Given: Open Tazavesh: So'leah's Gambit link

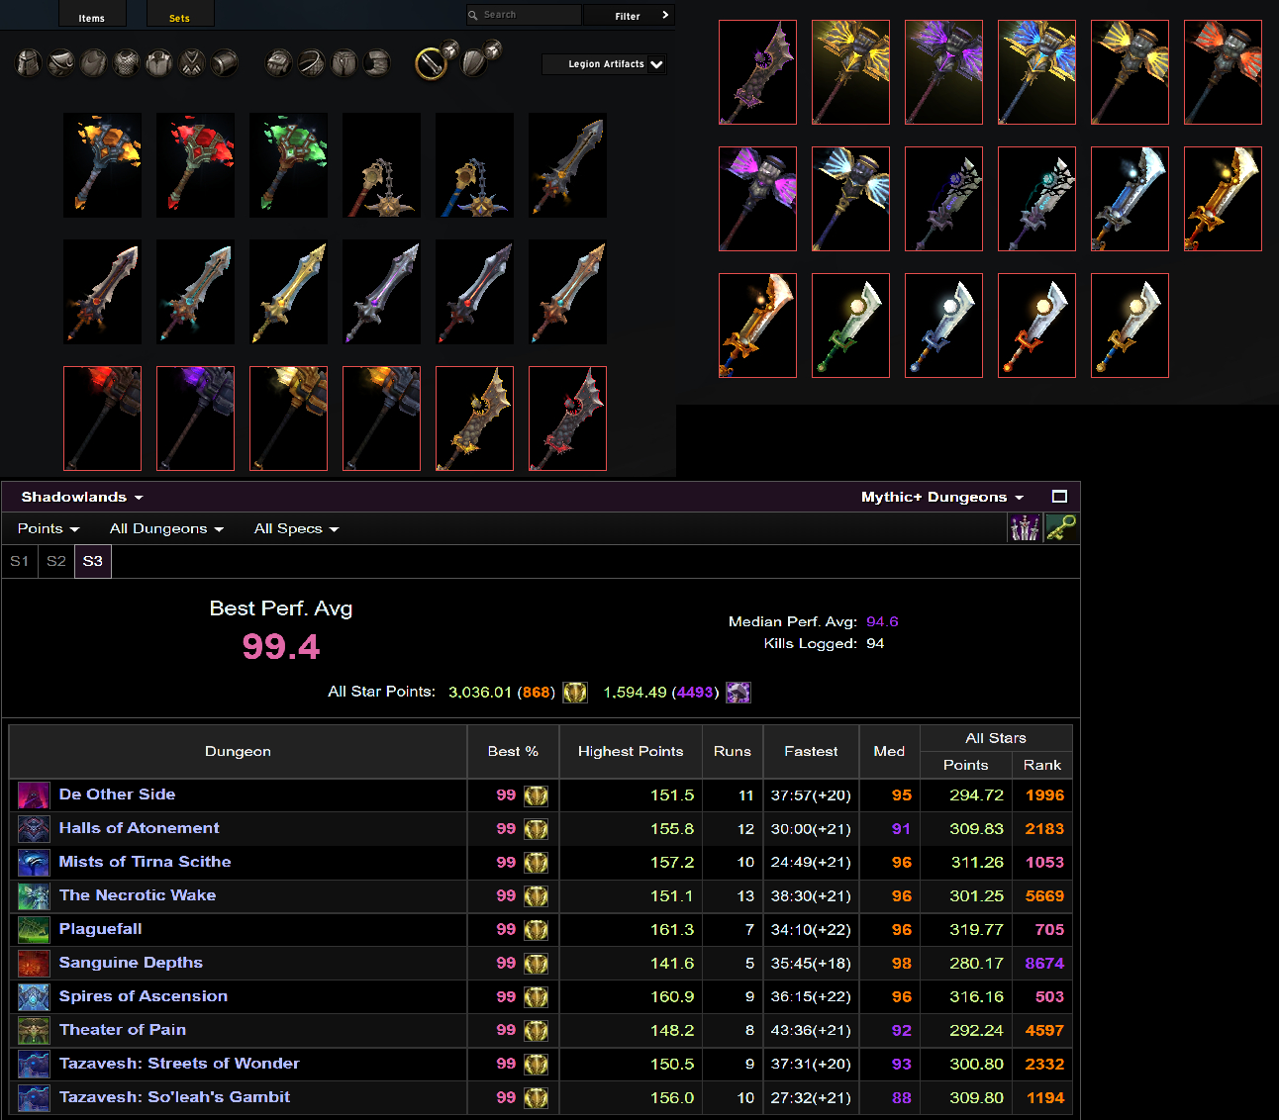Looking at the screenshot, I should click(174, 1097).
